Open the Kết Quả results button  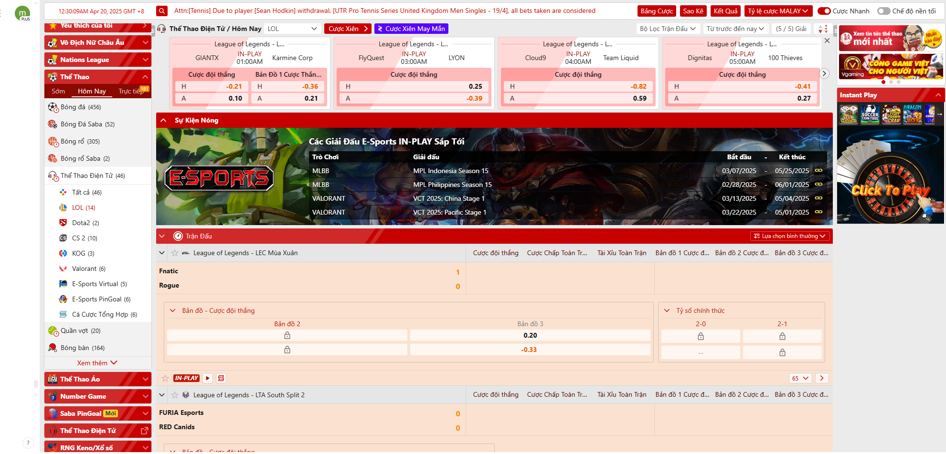tap(725, 11)
